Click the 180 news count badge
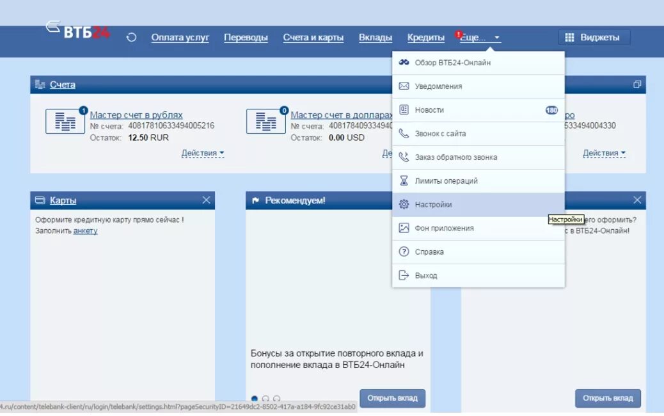The width and height of the screenshot is (664, 416). (552, 110)
